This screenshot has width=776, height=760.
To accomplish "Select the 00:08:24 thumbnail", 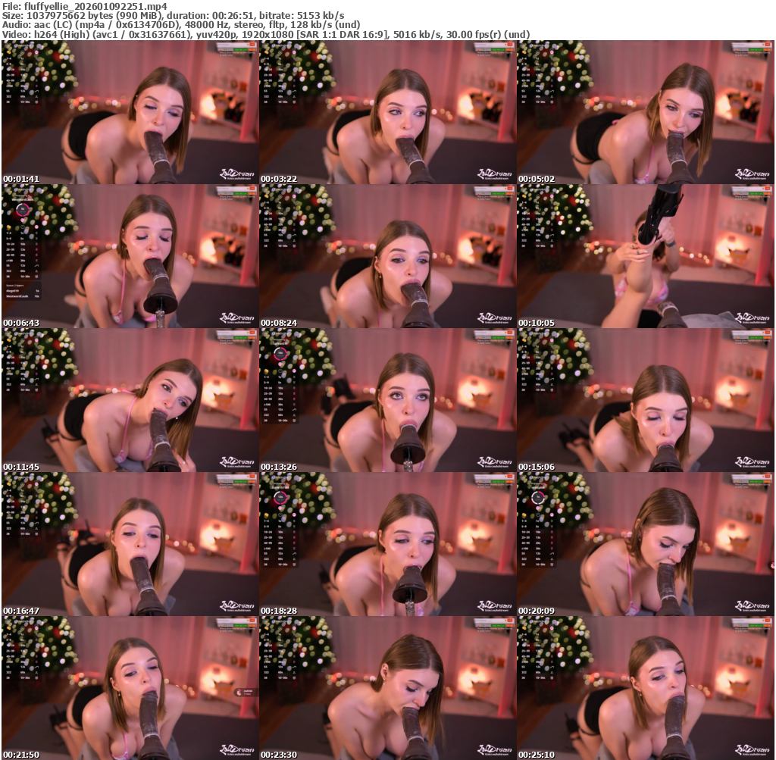I will tap(387, 256).
